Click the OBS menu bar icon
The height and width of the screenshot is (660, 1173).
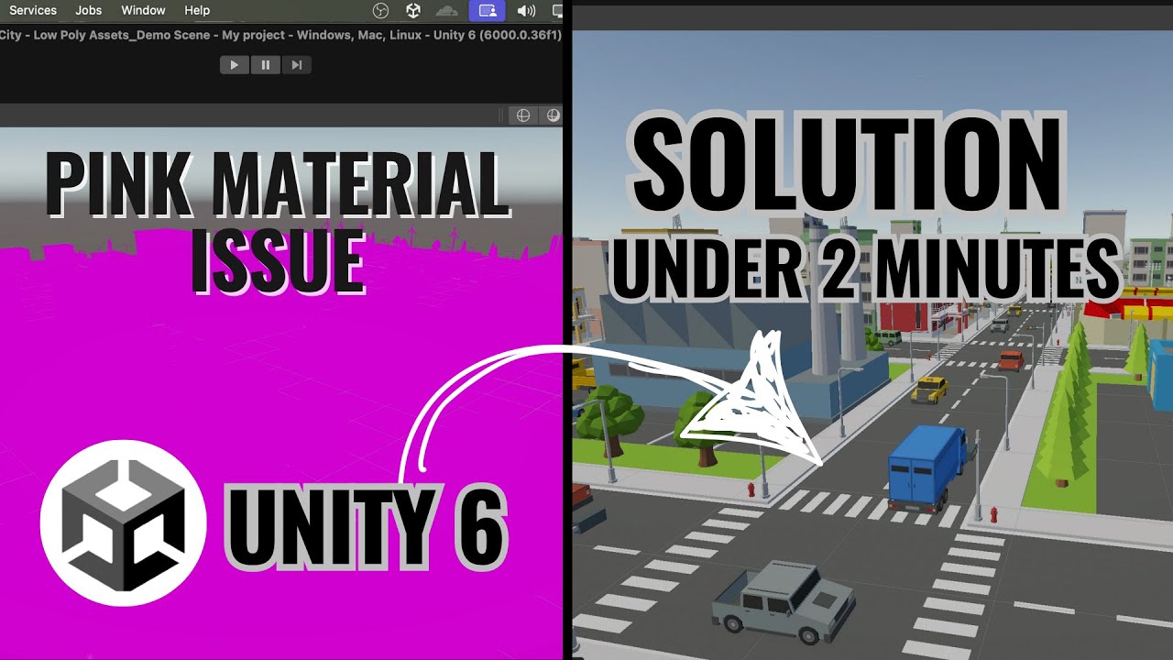pyautogui.click(x=381, y=10)
